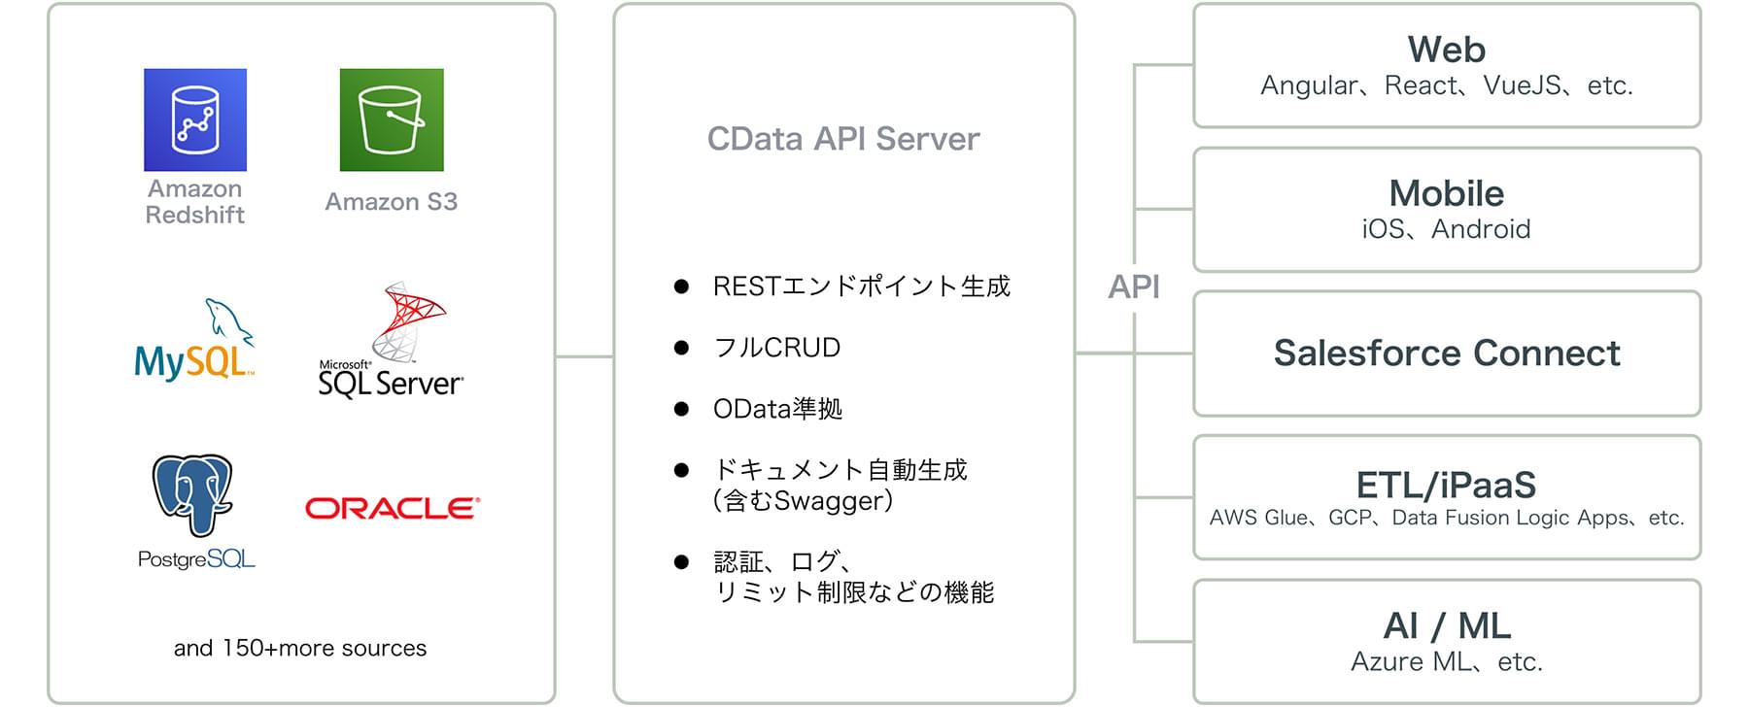The image size is (1749, 707).
Task: Click the Amazon S3 text label
Action: 391,202
